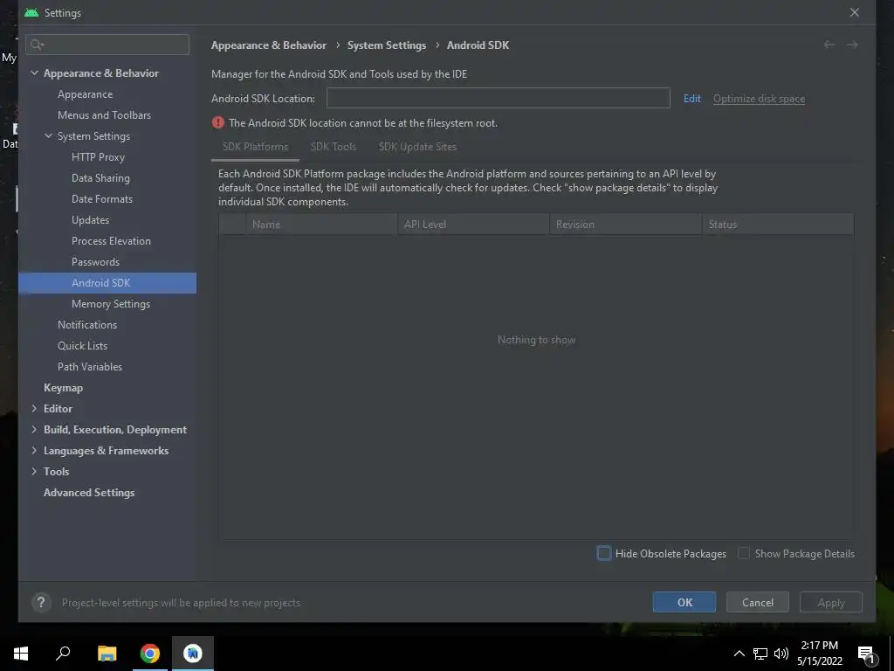Close the Settings dialog
This screenshot has width=894, height=671.
pos(854,12)
